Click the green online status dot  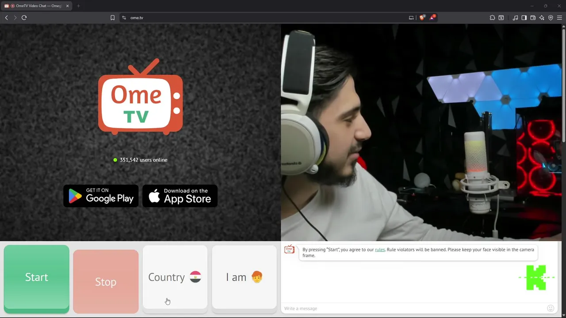pyautogui.click(x=115, y=160)
